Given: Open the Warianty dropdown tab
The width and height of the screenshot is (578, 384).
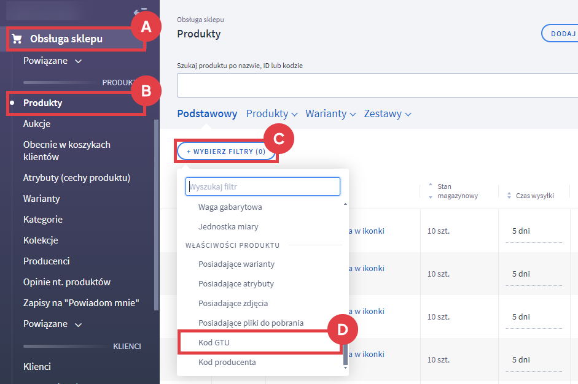Looking at the screenshot, I should click(332, 113).
